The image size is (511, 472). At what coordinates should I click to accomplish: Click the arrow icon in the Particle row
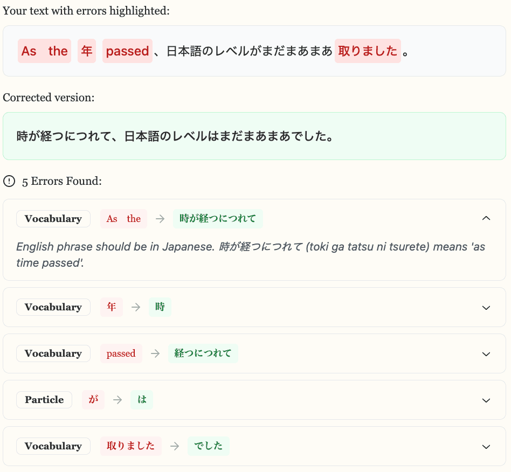117,400
